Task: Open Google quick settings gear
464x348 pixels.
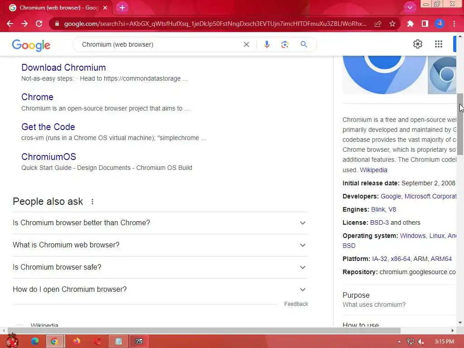Action: pos(417,44)
